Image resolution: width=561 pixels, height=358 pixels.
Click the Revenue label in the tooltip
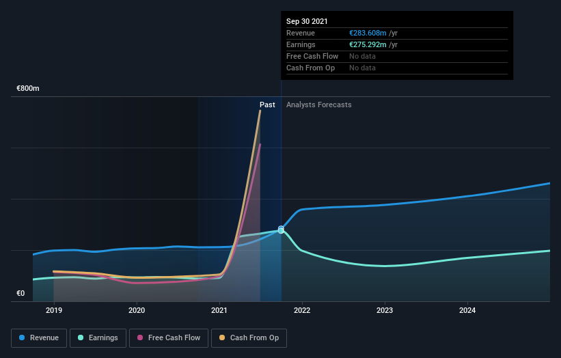coord(301,33)
